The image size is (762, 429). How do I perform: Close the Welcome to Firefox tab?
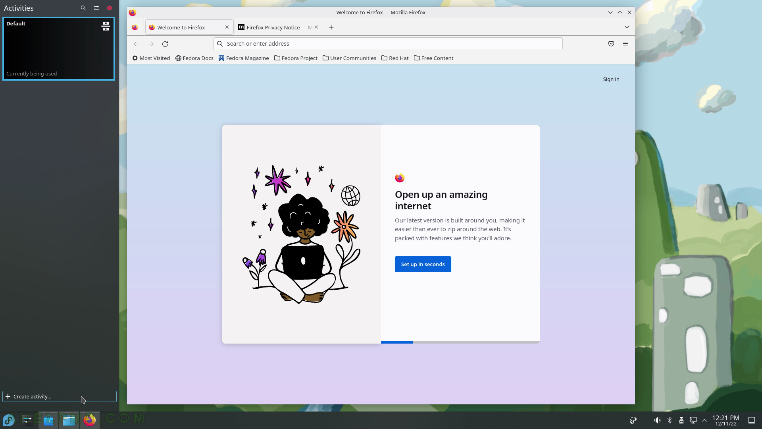227,27
